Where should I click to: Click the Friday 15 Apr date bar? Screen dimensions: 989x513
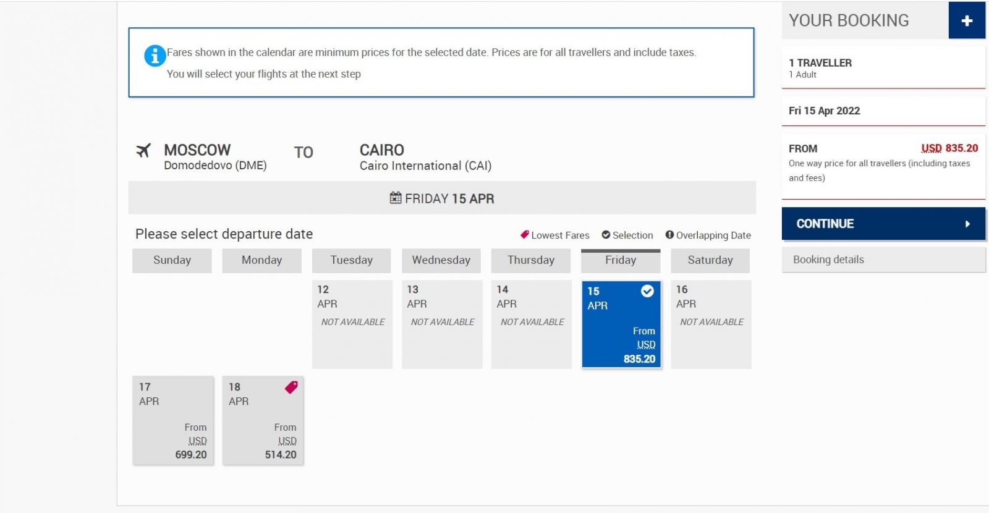[442, 198]
